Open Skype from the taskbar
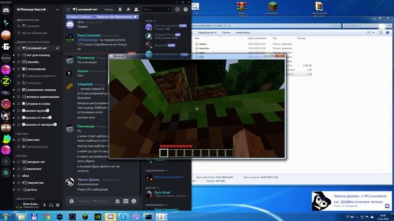This screenshot has width=394, height=221. point(123,217)
